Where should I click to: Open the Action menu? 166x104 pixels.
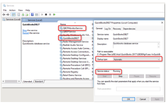[12, 10]
